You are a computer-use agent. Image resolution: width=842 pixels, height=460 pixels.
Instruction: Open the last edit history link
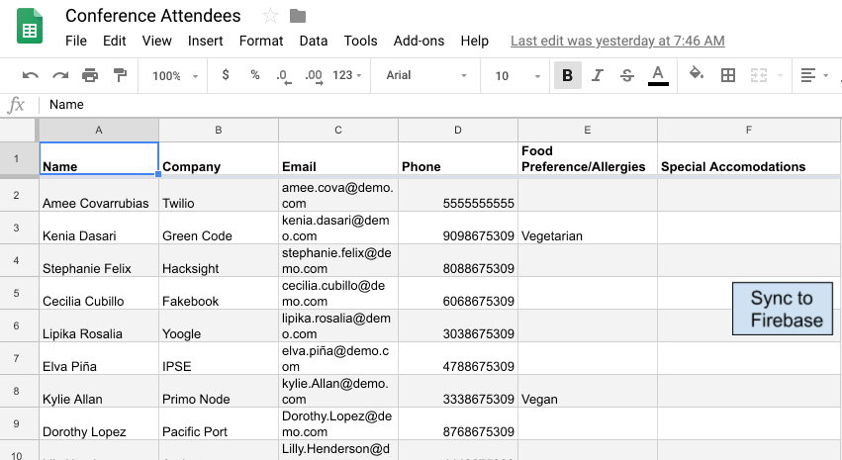coord(617,41)
